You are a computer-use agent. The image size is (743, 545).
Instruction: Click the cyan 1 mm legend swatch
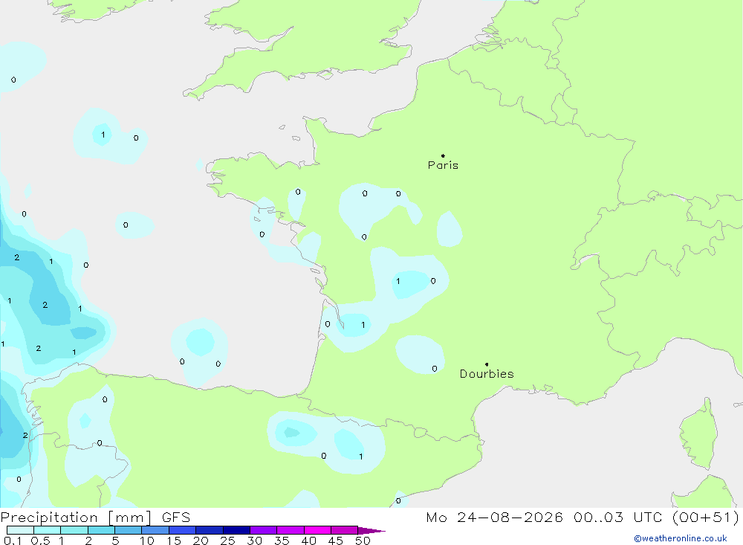pos(74,530)
